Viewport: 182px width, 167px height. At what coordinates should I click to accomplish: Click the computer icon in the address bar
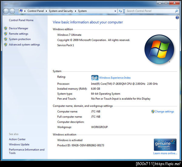tap(21, 11)
